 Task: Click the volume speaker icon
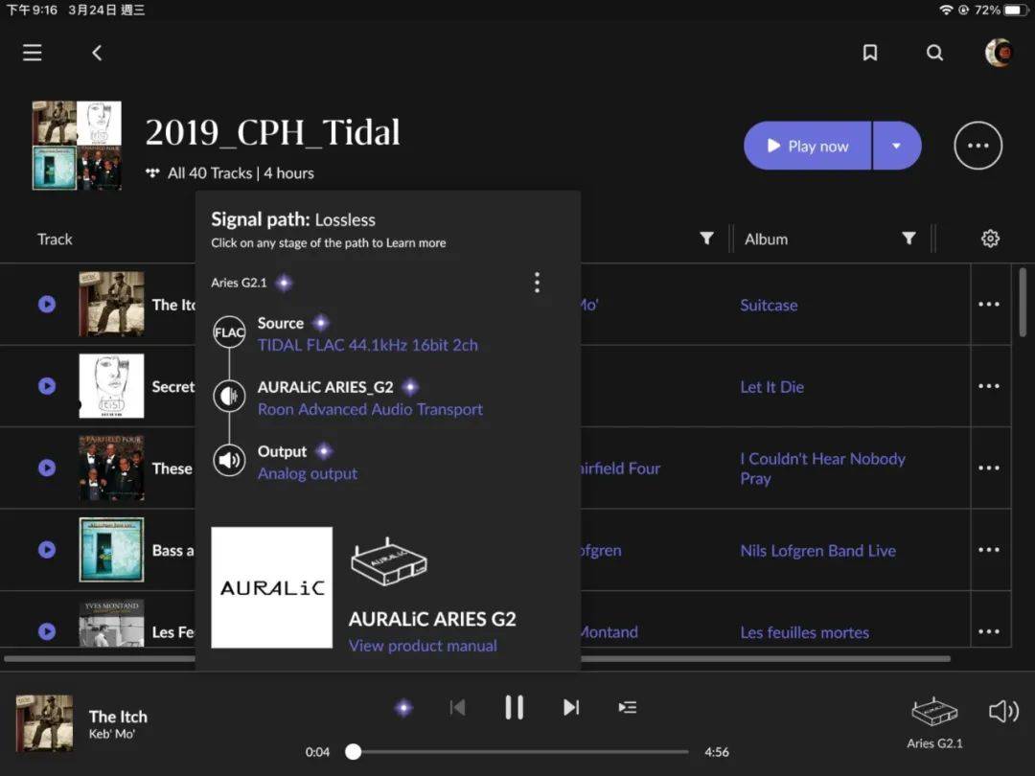pyautogui.click(x=1003, y=712)
